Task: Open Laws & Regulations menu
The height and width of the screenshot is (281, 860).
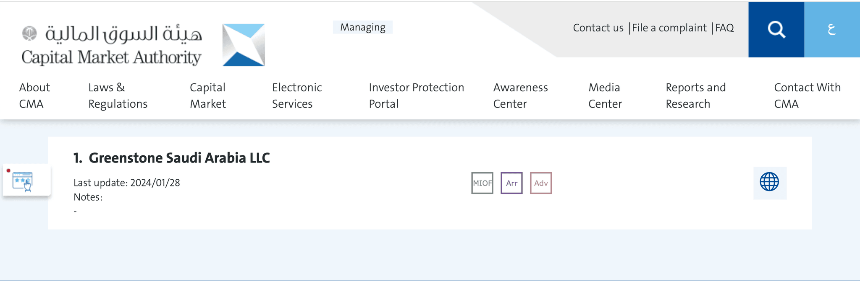Action: (118, 95)
